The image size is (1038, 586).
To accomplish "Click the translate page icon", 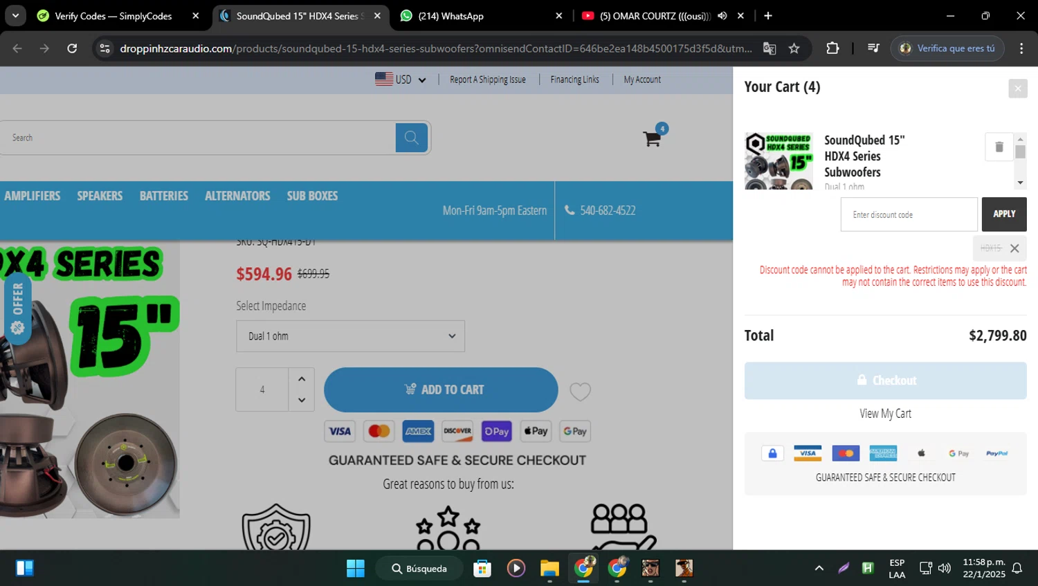I will tap(770, 48).
